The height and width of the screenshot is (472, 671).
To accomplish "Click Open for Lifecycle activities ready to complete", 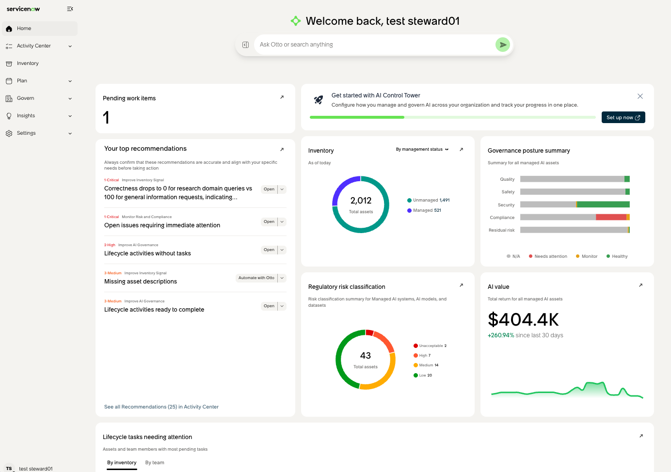I will click(269, 306).
